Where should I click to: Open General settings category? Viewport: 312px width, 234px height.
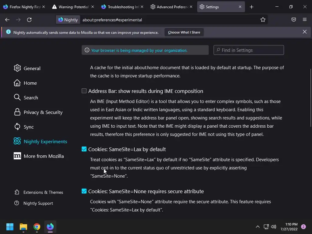[32, 68]
